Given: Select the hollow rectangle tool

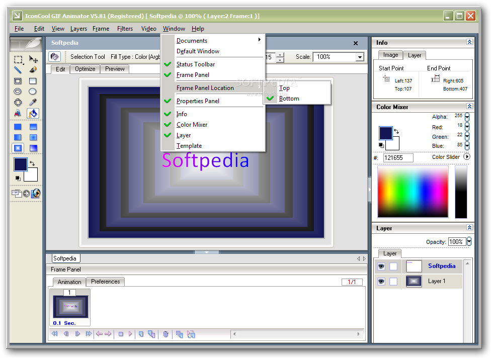Looking at the screenshot, I should tap(18, 81).
